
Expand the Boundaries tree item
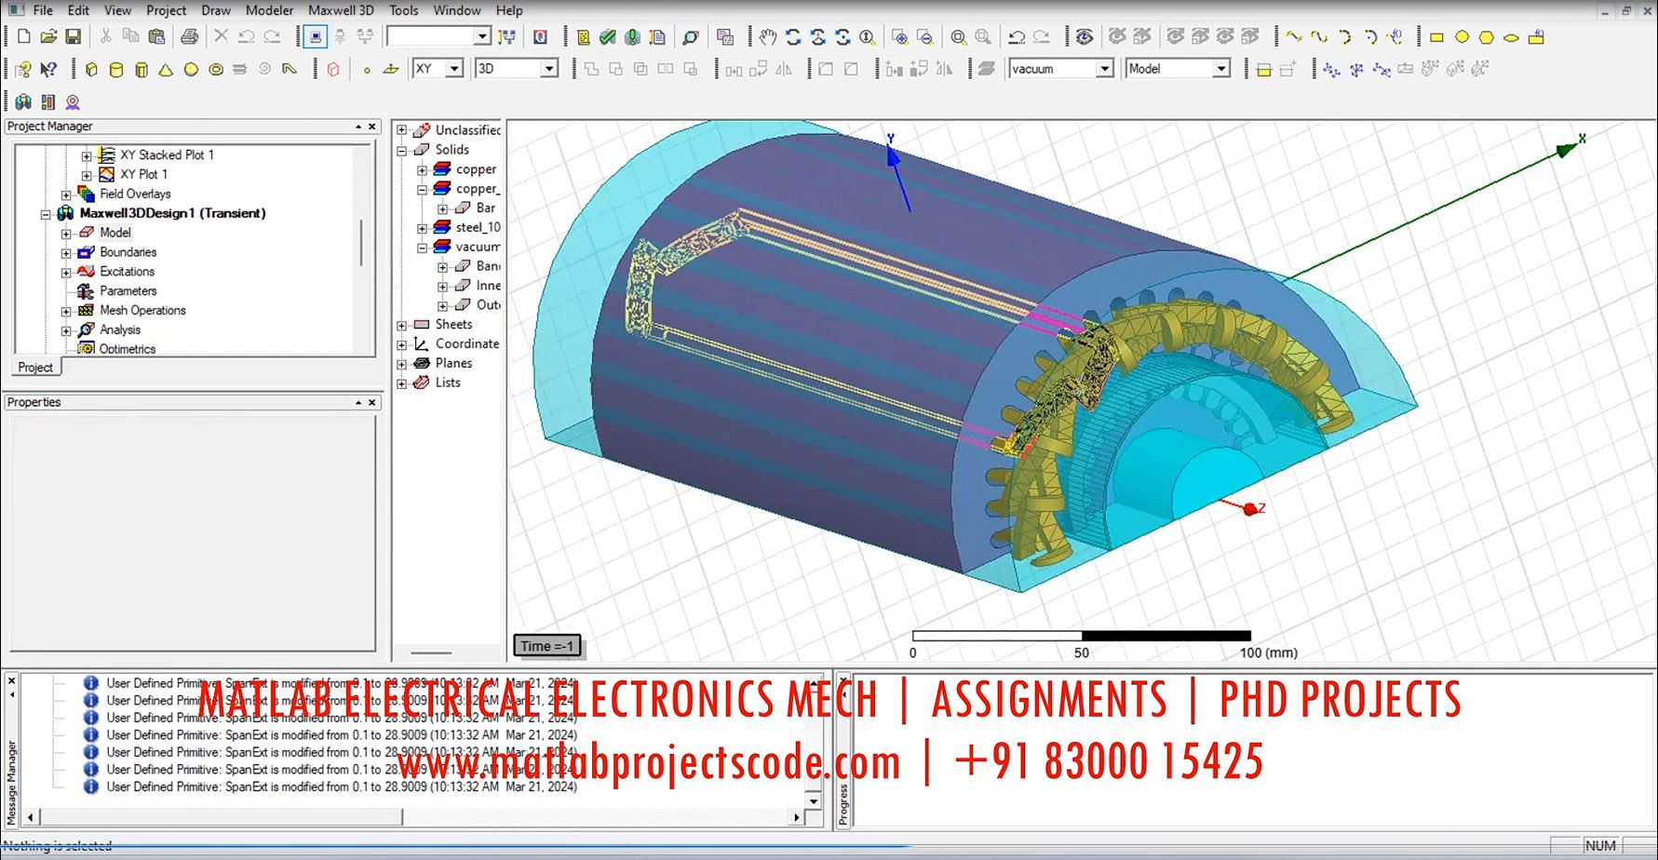click(x=65, y=251)
